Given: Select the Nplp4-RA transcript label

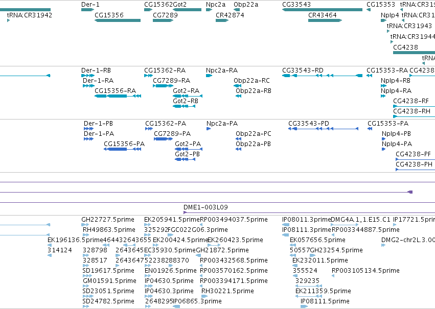Looking at the screenshot, I should (396, 91).
